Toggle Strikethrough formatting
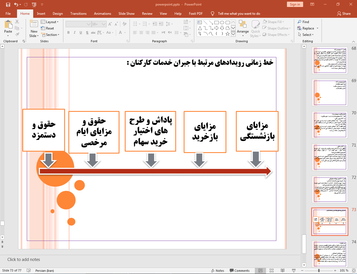Image resolution: width=357 pixels, height=274 pixels. tap(93, 33)
